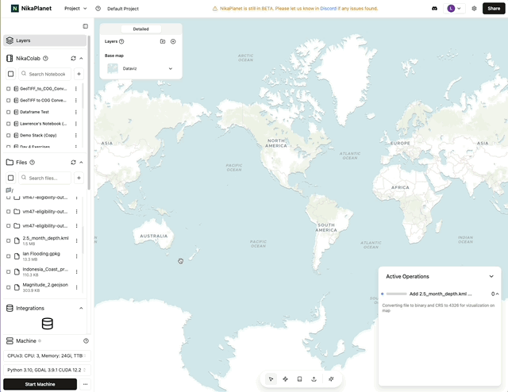
Task: Click the Layers help question icon on map panel
Action: tap(121, 41)
